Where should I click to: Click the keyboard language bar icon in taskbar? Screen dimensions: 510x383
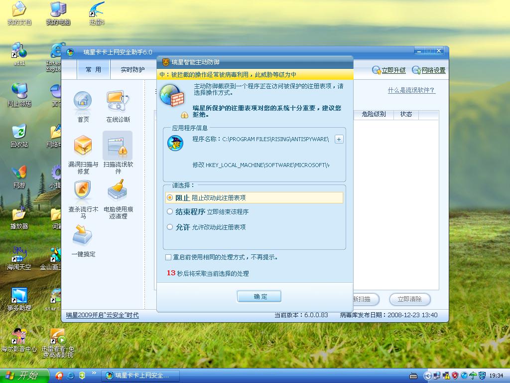tap(413, 376)
